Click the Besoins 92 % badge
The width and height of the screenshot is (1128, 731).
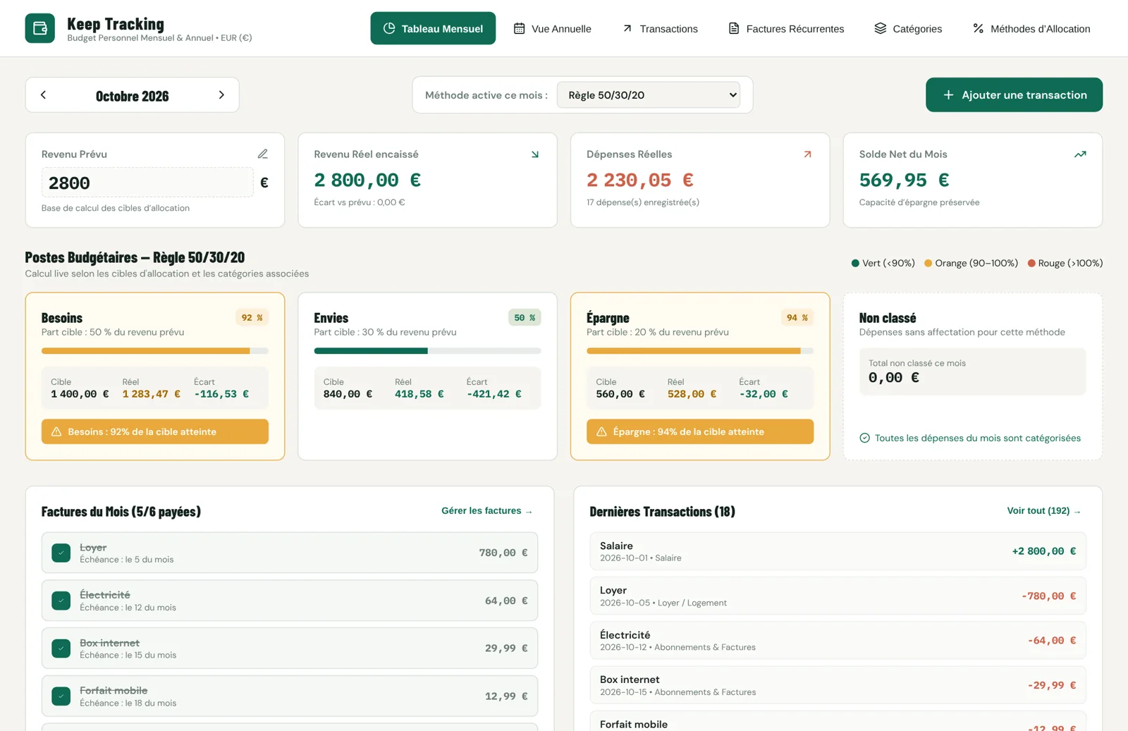click(252, 318)
